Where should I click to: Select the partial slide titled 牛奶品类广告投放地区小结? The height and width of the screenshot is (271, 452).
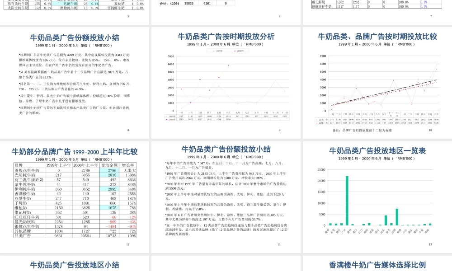pos(75,263)
